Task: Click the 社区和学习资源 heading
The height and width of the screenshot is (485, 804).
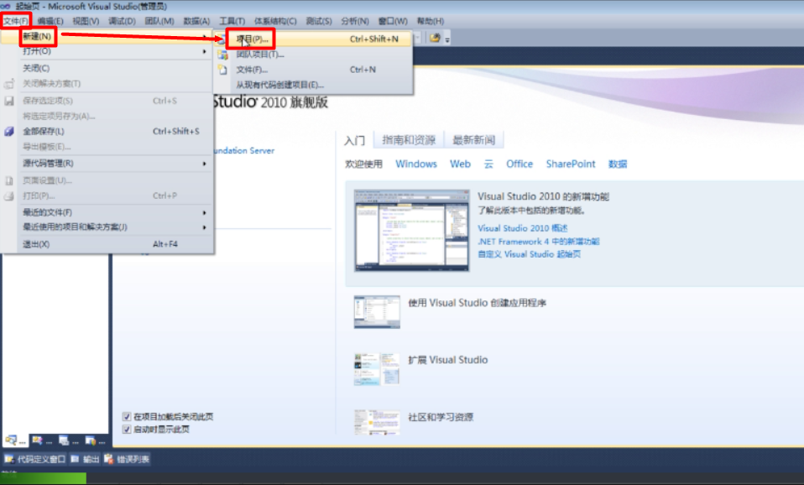Action: [x=441, y=417]
